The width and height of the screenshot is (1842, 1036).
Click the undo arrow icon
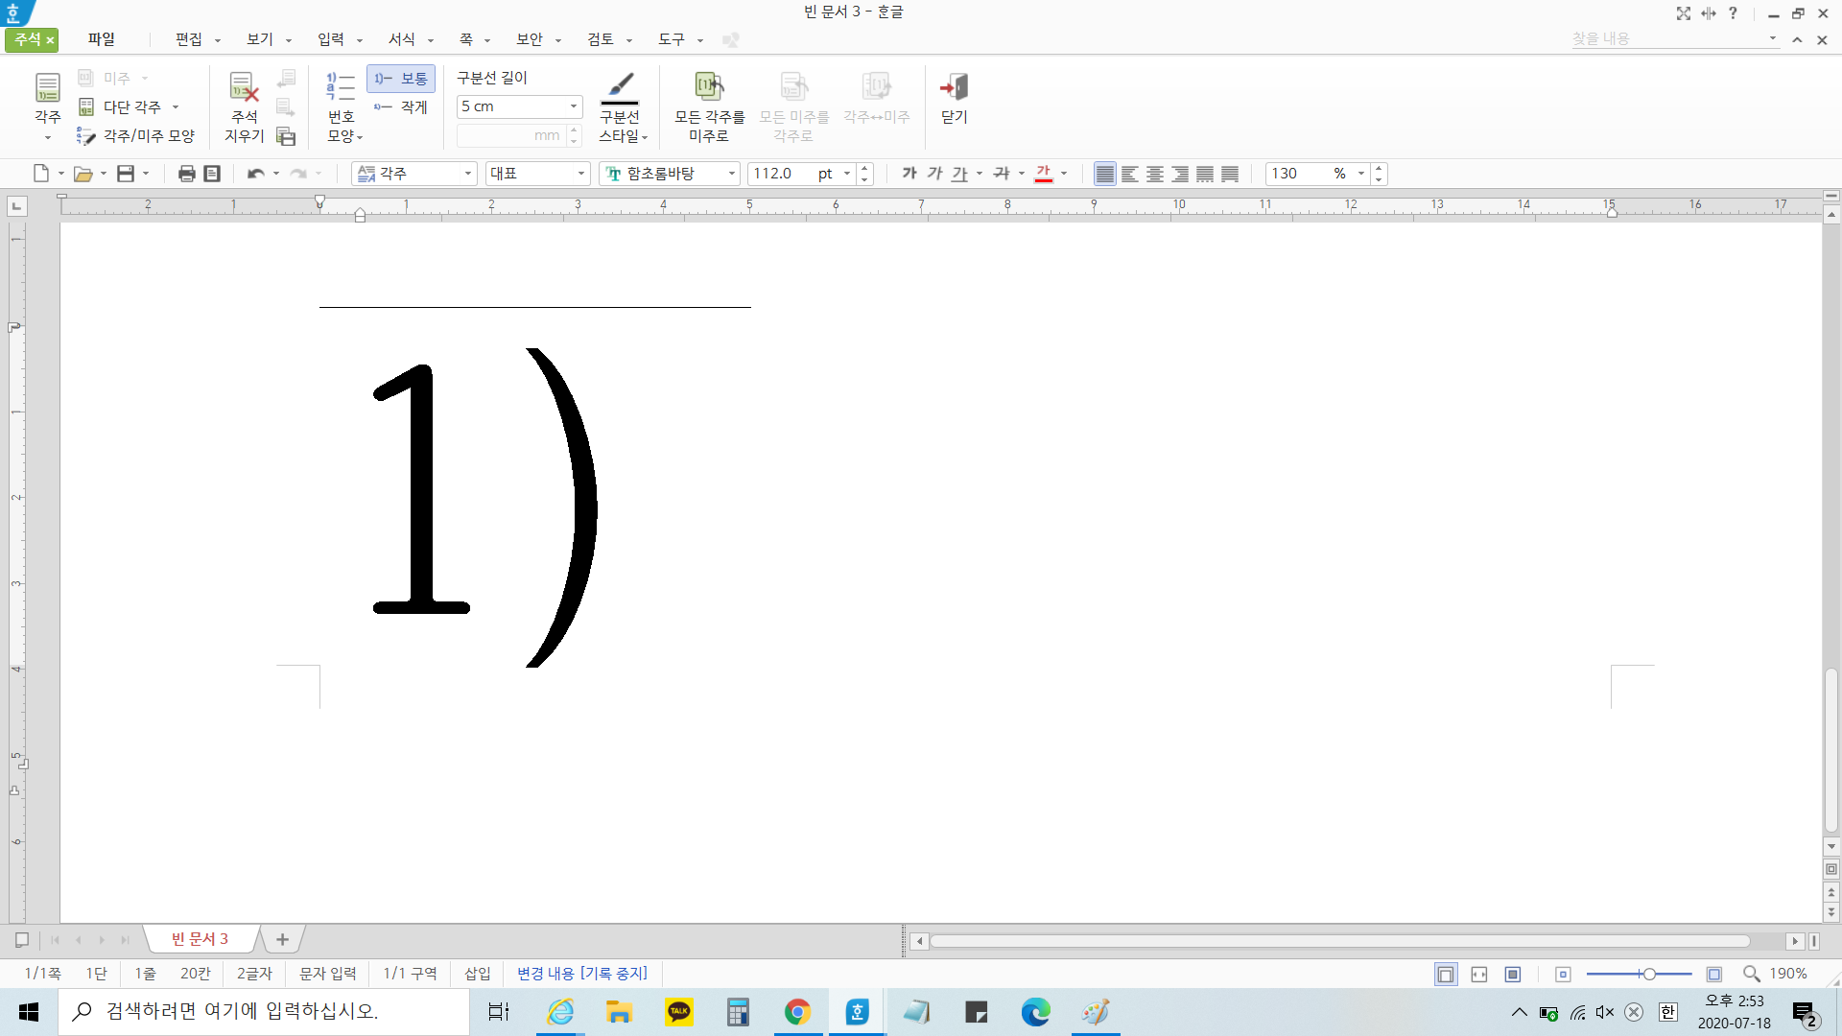[255, 174]
